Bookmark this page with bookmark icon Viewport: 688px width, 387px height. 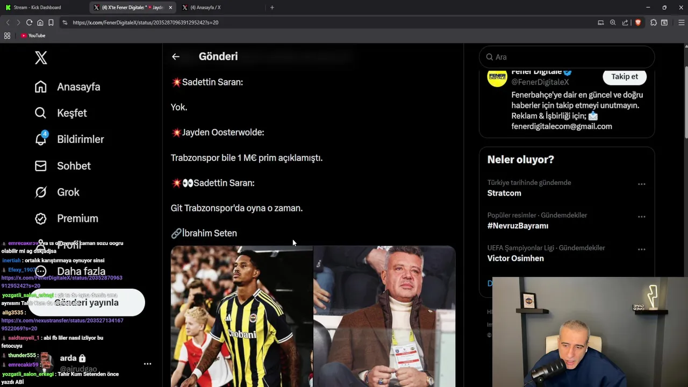[51, 23]
